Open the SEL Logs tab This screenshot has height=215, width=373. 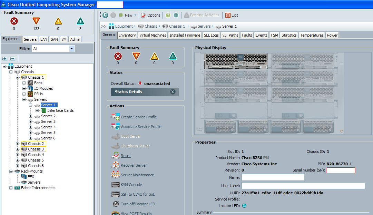(211, 35)
